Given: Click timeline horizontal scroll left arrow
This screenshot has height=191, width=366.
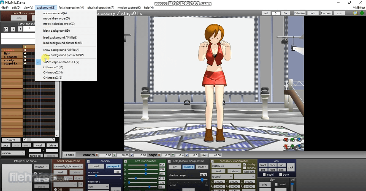Looking at the screenshot, I should 25,140.
